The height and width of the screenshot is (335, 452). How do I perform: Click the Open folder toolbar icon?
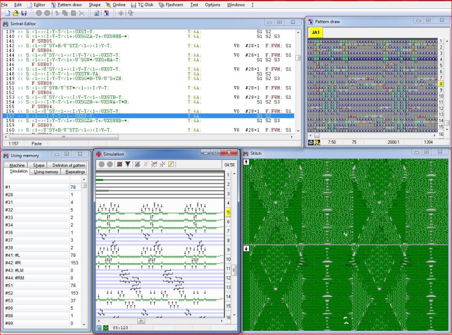(16, 13)
